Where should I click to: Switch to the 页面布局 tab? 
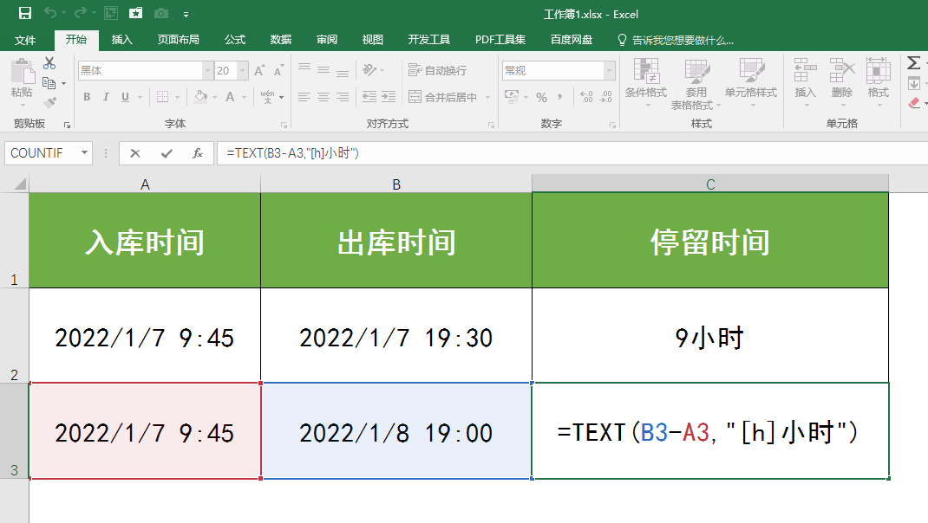tap(178, 40)
